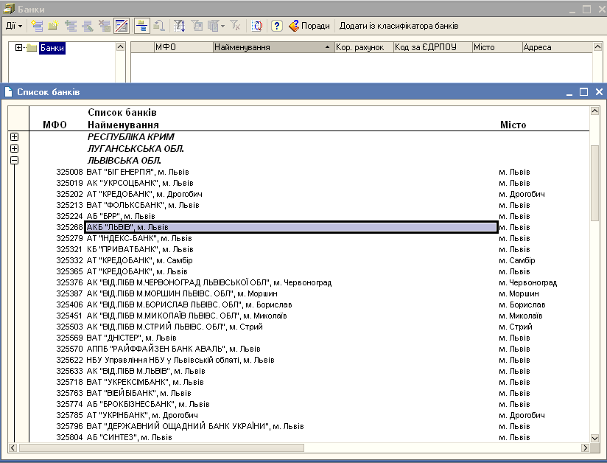Open the filter history dropdown icon

click(x=216, y=26)
